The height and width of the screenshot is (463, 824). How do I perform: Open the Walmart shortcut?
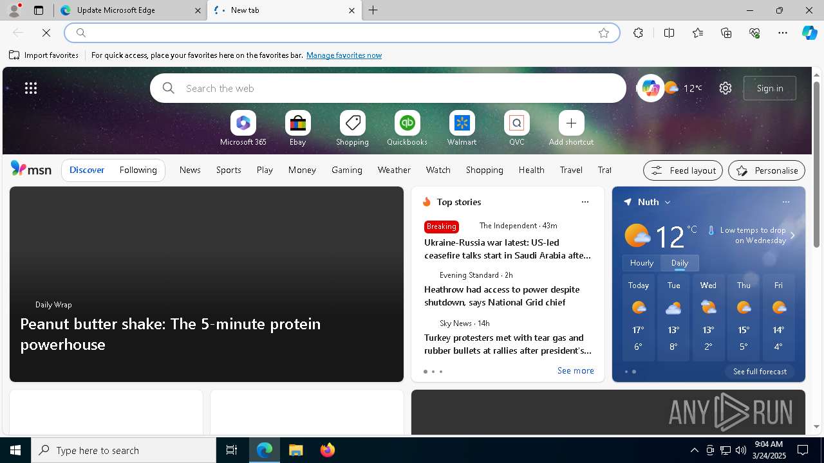[462, 129]
